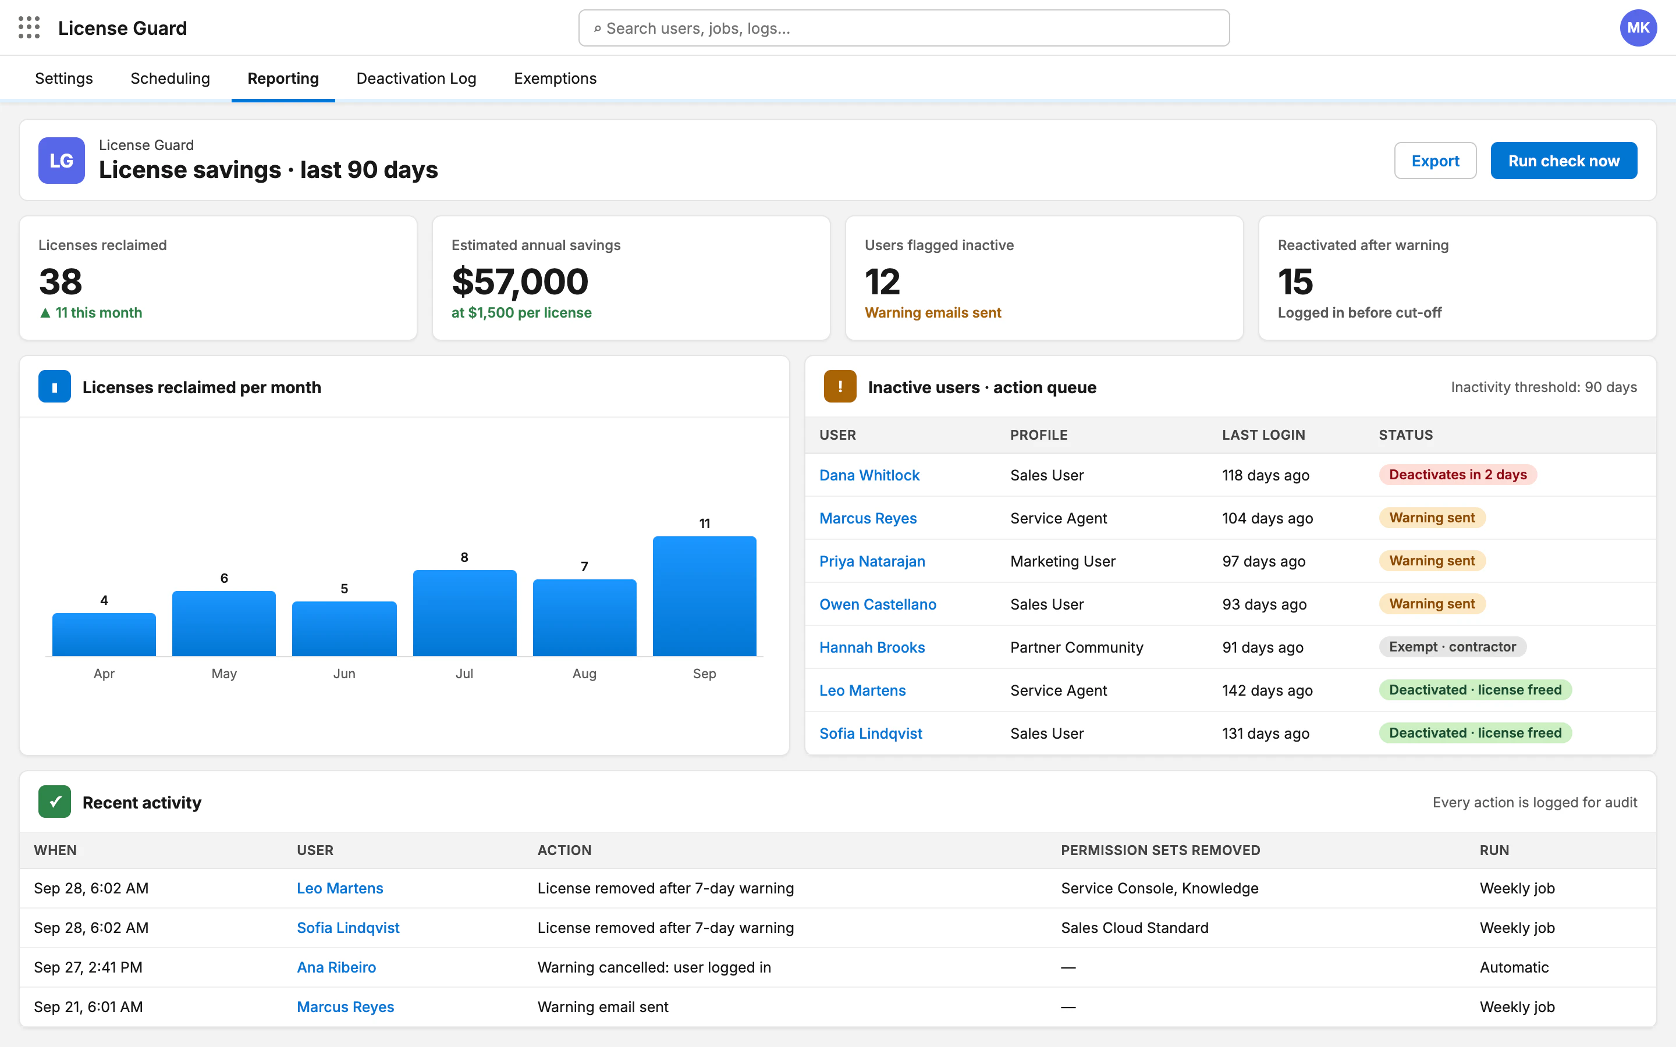
Task: Open Marcus Reyes in Recent activity
Action: tap(346, 1006)
